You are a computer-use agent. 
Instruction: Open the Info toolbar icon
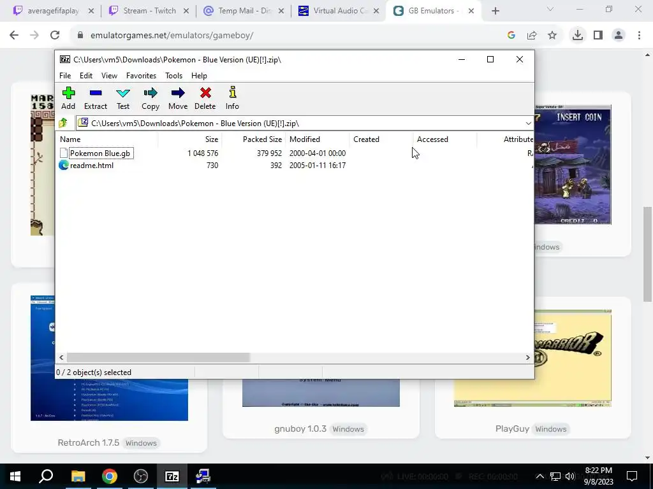point(232,92)
